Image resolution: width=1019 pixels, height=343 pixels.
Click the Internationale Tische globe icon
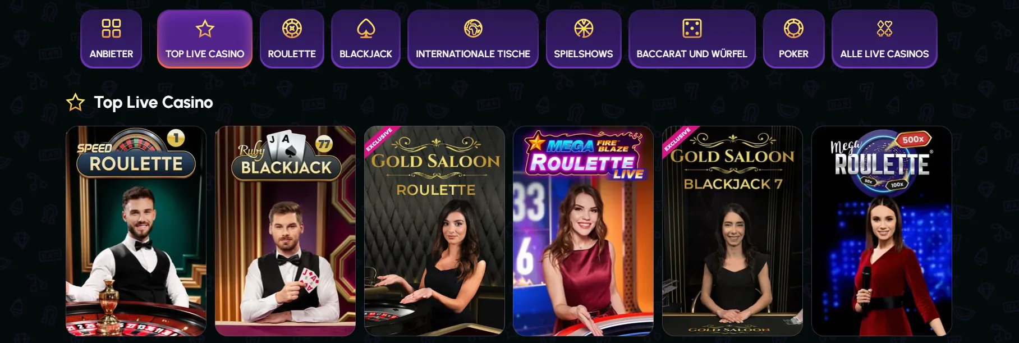pos(473,28)
